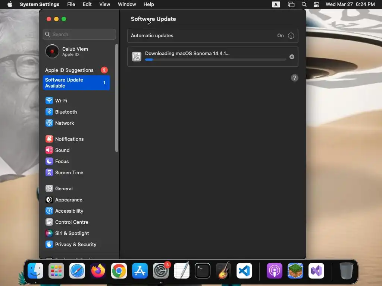Click the date and time display
Screen dimensions: 382x286
(x=350, y=4)
